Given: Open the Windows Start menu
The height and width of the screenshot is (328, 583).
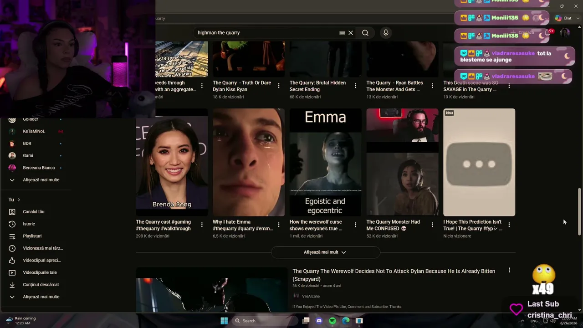Looking at the screenshot, I should click(224, 321).
